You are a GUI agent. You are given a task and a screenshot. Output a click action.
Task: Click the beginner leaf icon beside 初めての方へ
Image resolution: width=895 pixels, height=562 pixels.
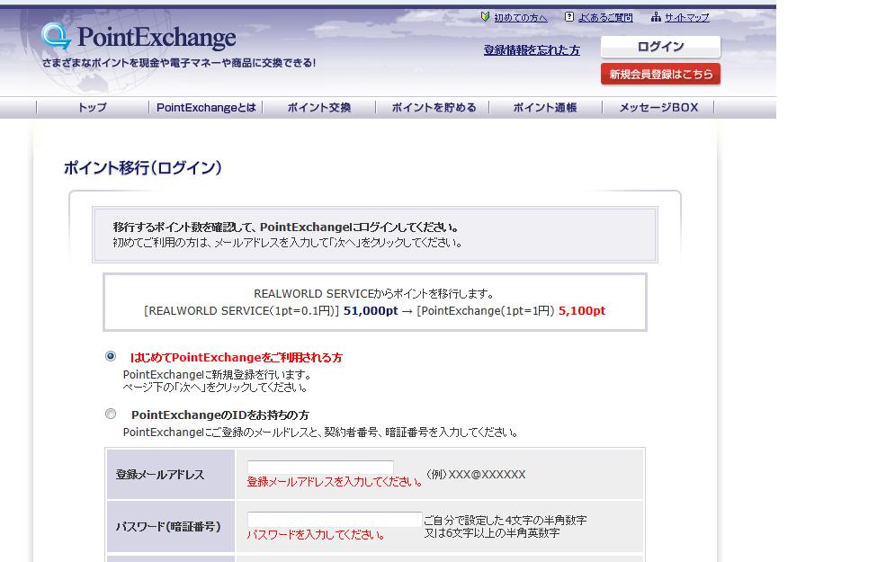[x=485, y=17]
